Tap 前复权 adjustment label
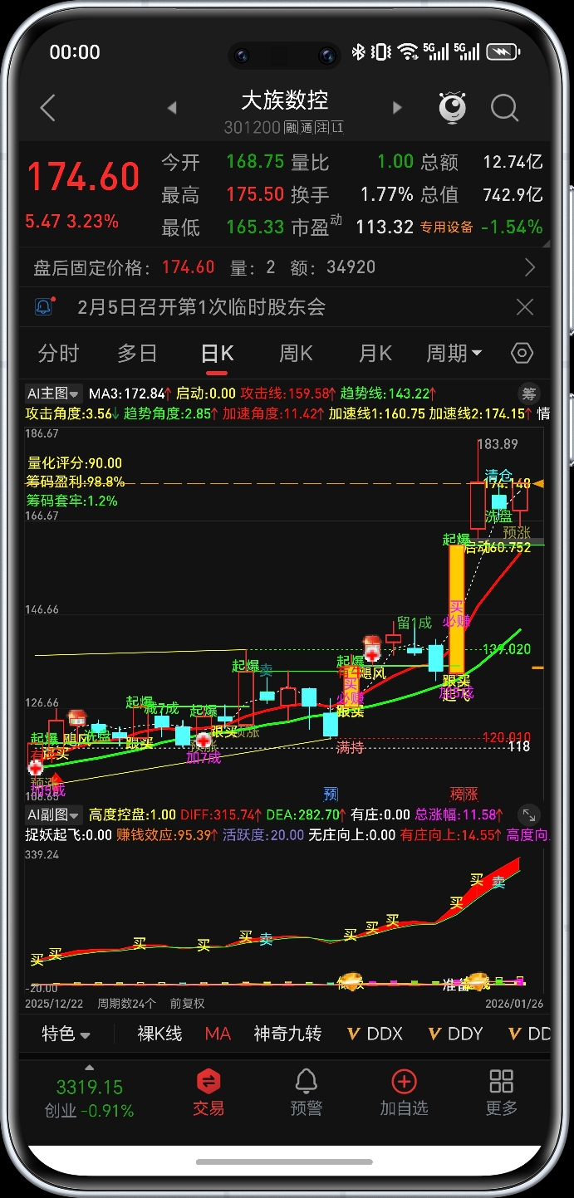Viewport: 574px width, 1198px height. pos(187,1004)
